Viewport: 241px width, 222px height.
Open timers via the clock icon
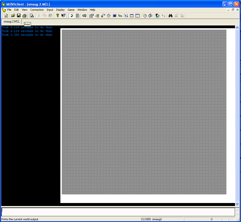tap(109, 15)
